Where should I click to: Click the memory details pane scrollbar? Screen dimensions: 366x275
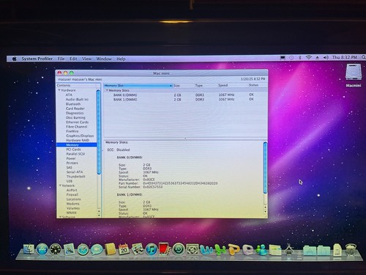265,167
